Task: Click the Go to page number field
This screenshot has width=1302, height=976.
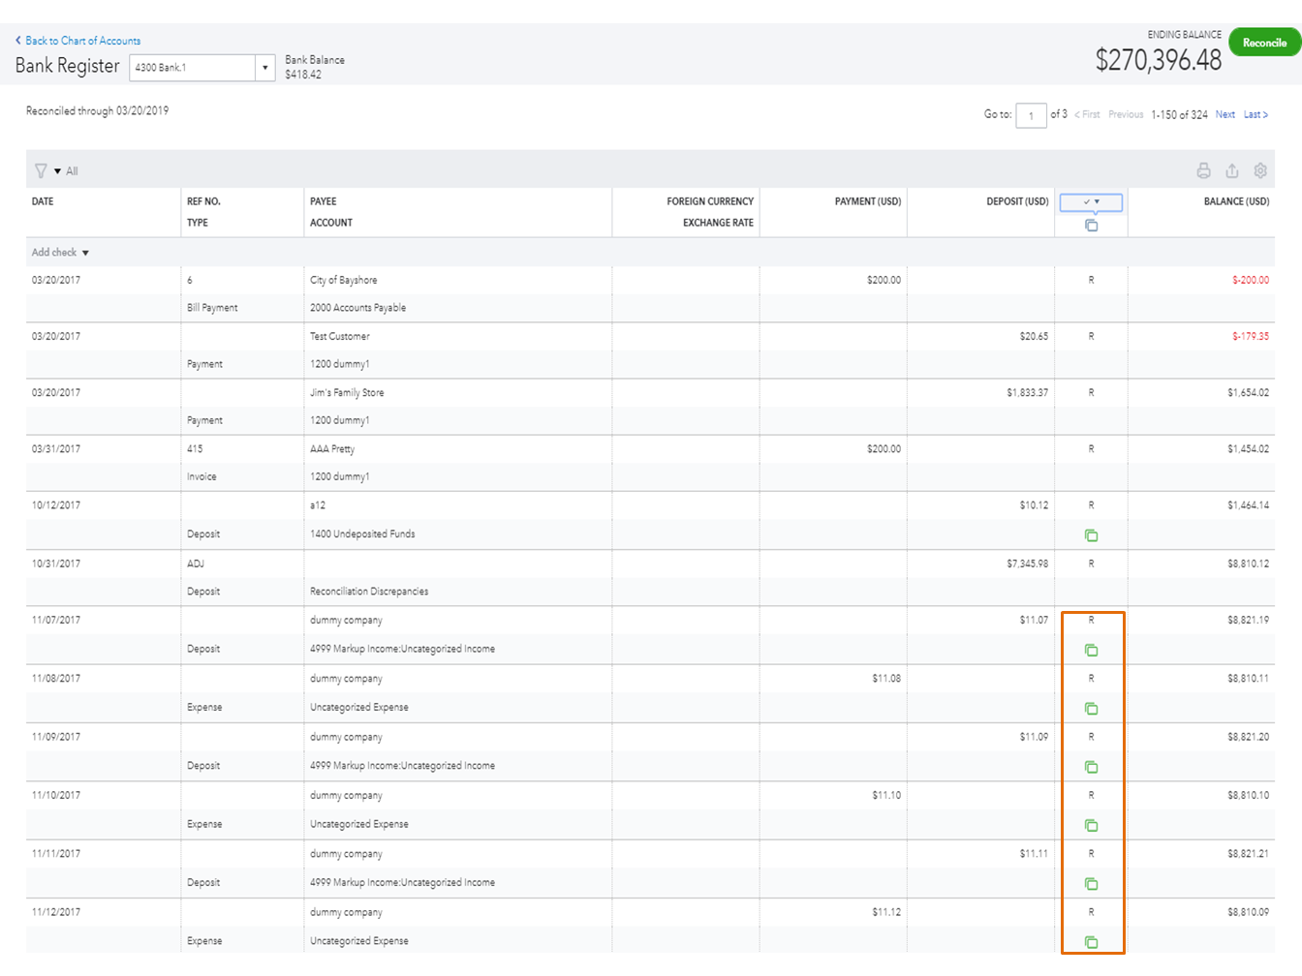Action: click(1031, 114)
